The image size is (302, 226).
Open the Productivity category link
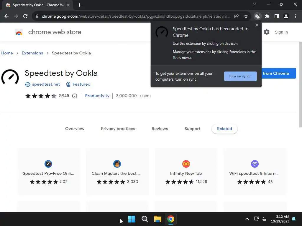point(97,96)
